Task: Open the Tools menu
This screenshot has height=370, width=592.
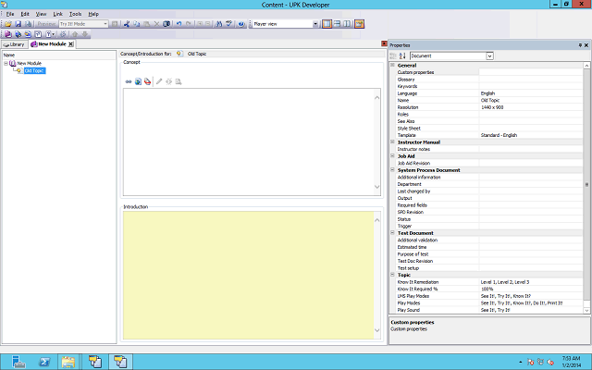Action: (75, 14)
